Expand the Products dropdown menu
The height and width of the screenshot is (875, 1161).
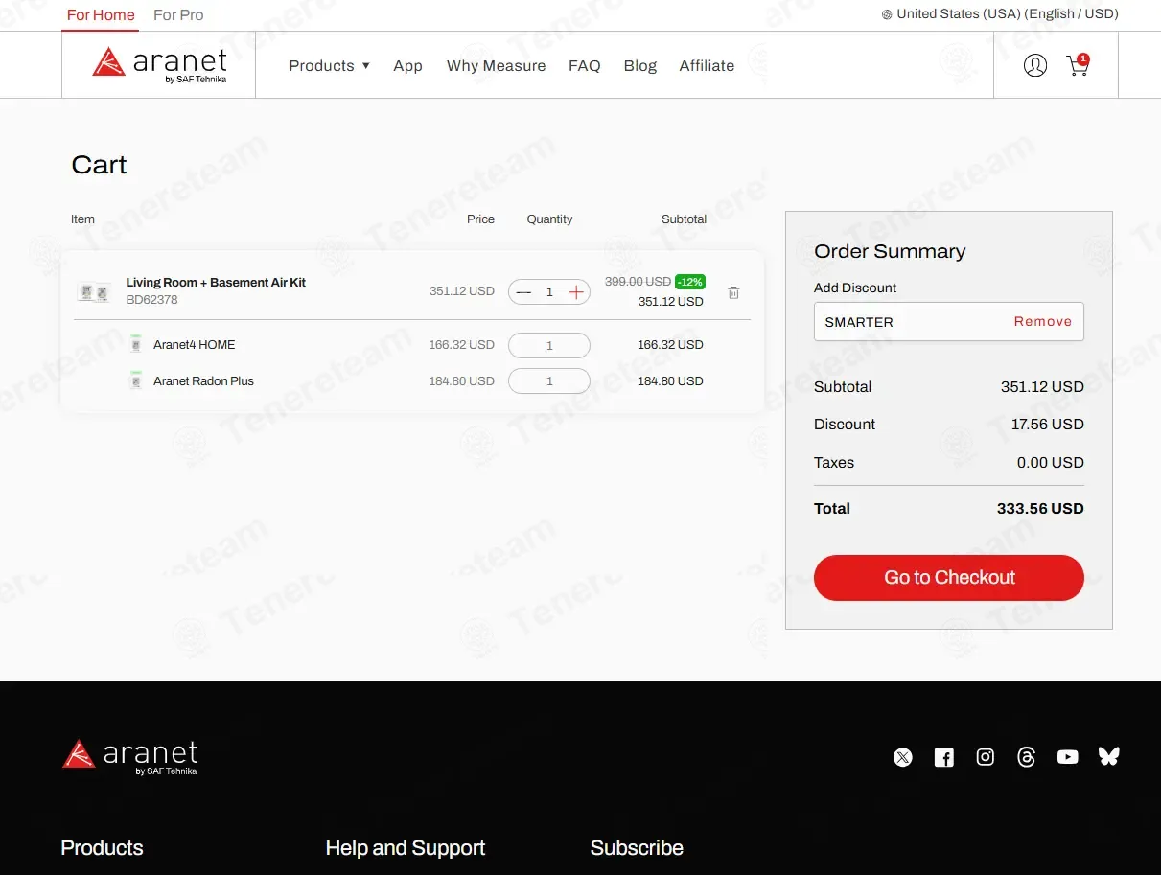click(x=329, y=65)
